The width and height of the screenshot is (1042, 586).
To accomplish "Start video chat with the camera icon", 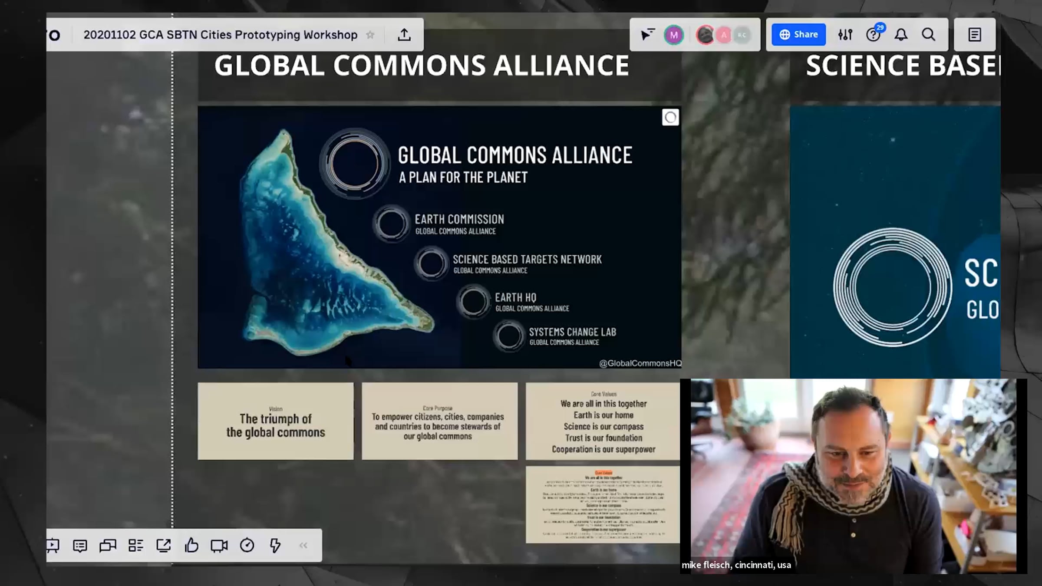I will pyautogui.click(x=219, y=545).
